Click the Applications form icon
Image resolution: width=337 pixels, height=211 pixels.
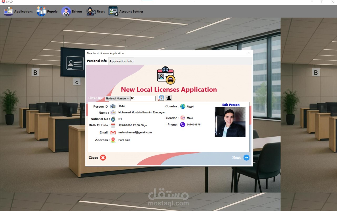click(8, 12)
